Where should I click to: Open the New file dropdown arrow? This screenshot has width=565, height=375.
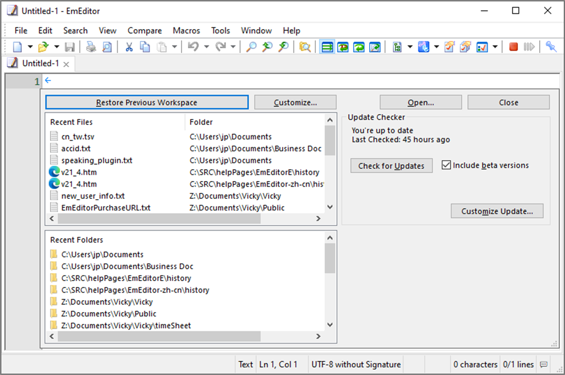(x=30, y=46)
